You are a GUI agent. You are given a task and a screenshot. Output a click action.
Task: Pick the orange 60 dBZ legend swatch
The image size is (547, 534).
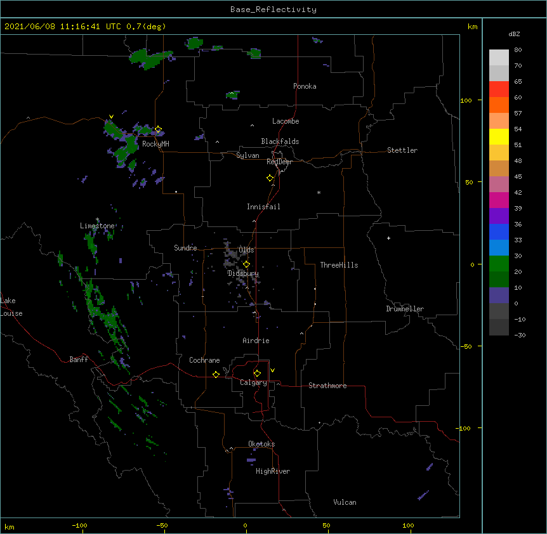pyautogui.click(x=499, y=105)
